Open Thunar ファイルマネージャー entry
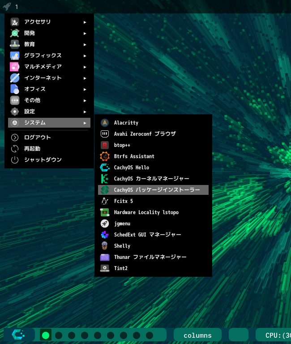The width and height of the screenshot is (291, 344). coord(153,257)
